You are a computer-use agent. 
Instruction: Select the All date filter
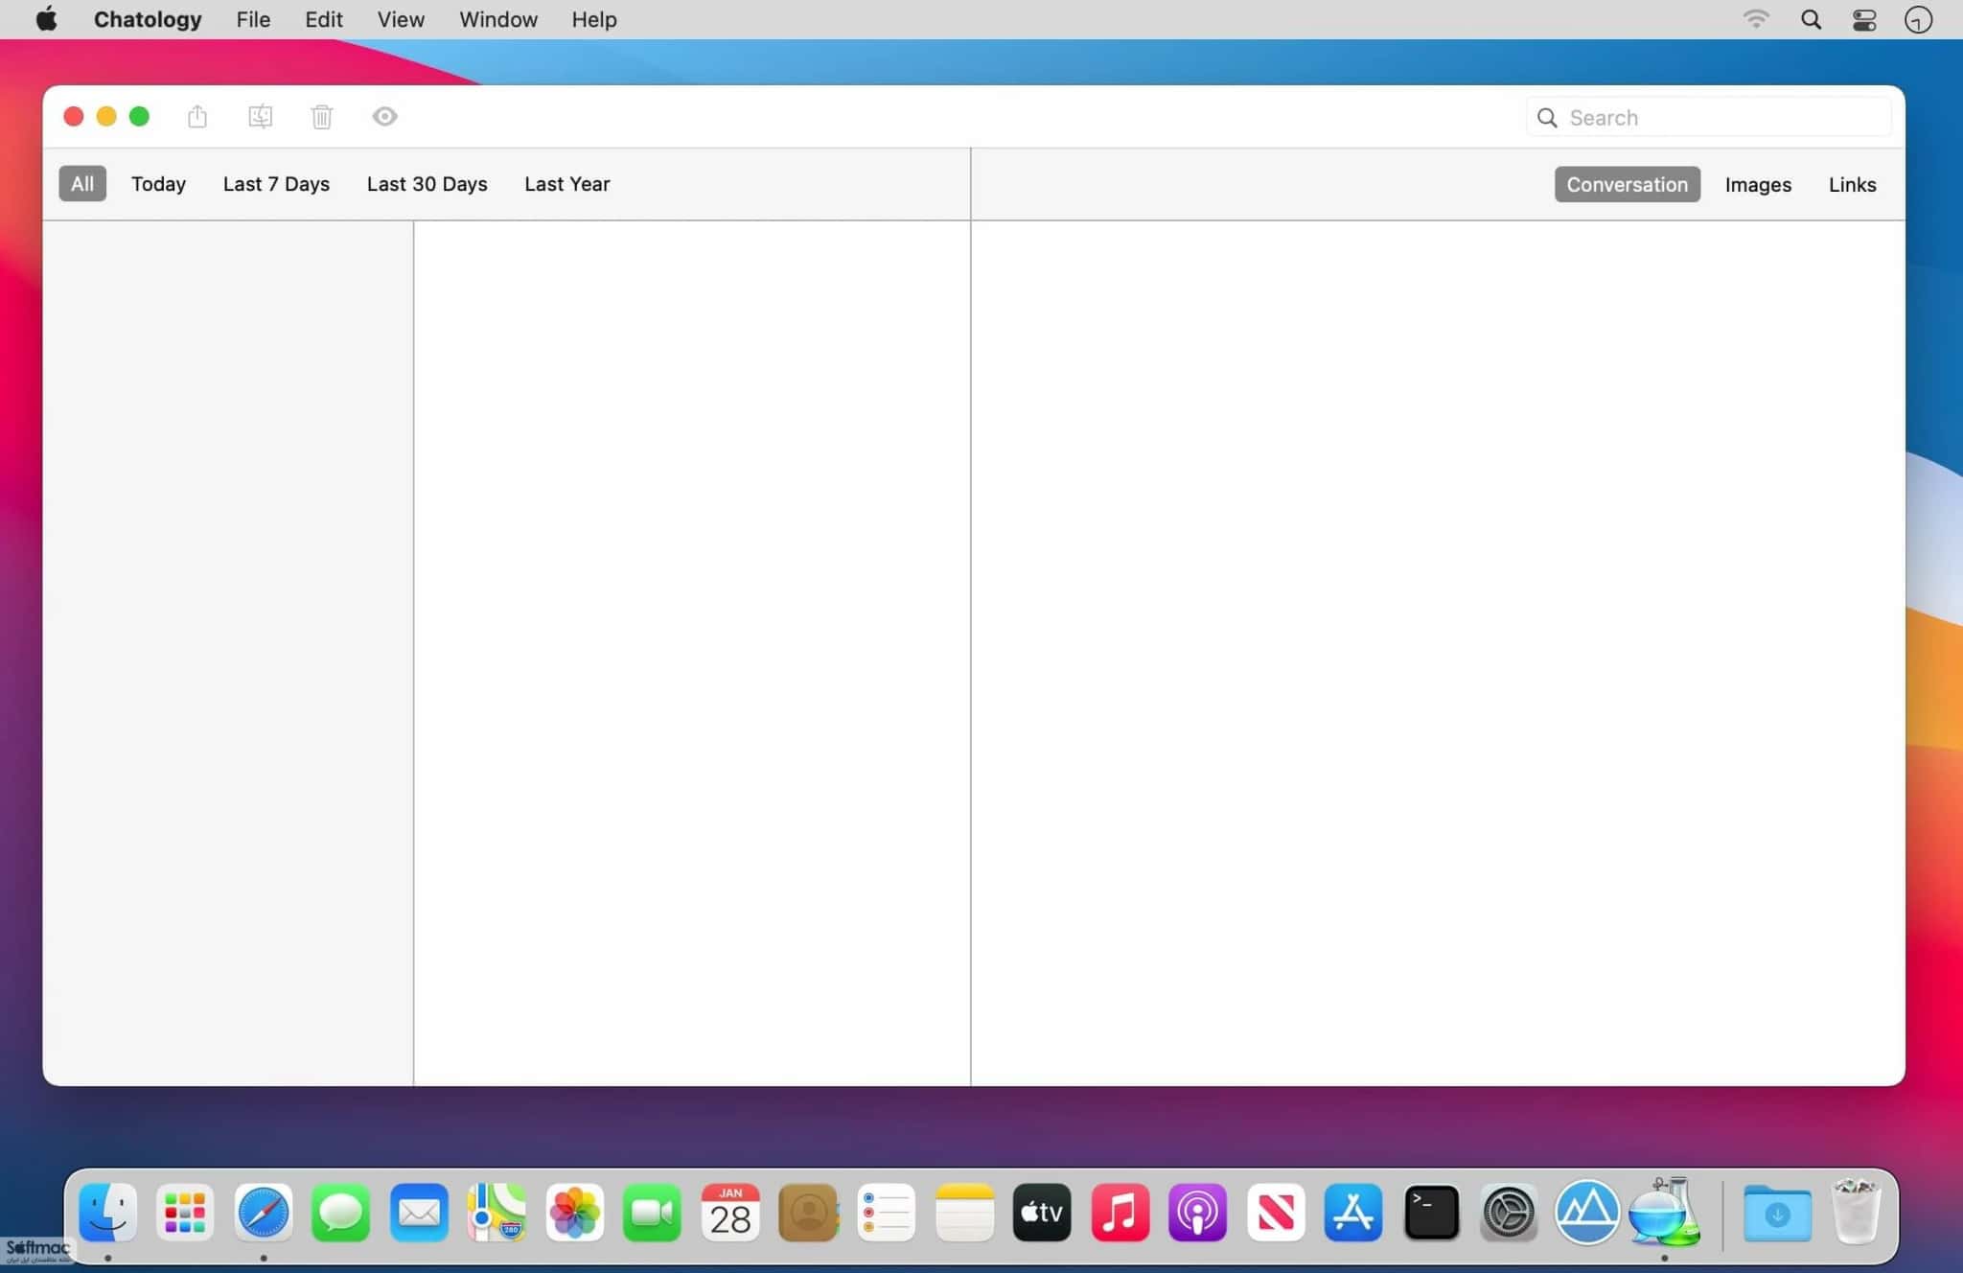(82, 183)
